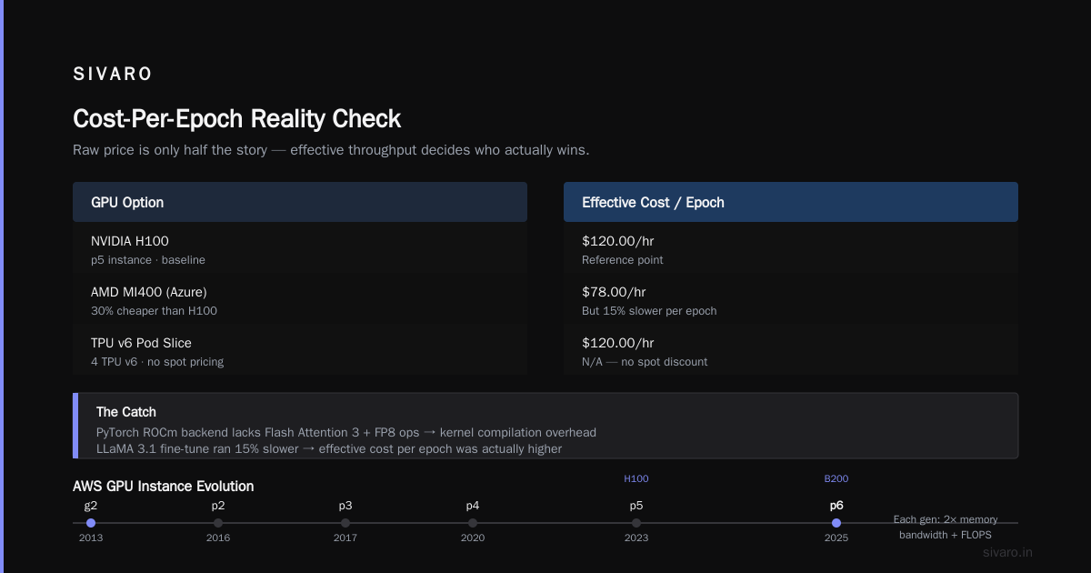Click the $120.00/hr value above 'N/A — no spot discount'
The width and height of the screenshot is (1091, 573).
click(x=618, y=343)
